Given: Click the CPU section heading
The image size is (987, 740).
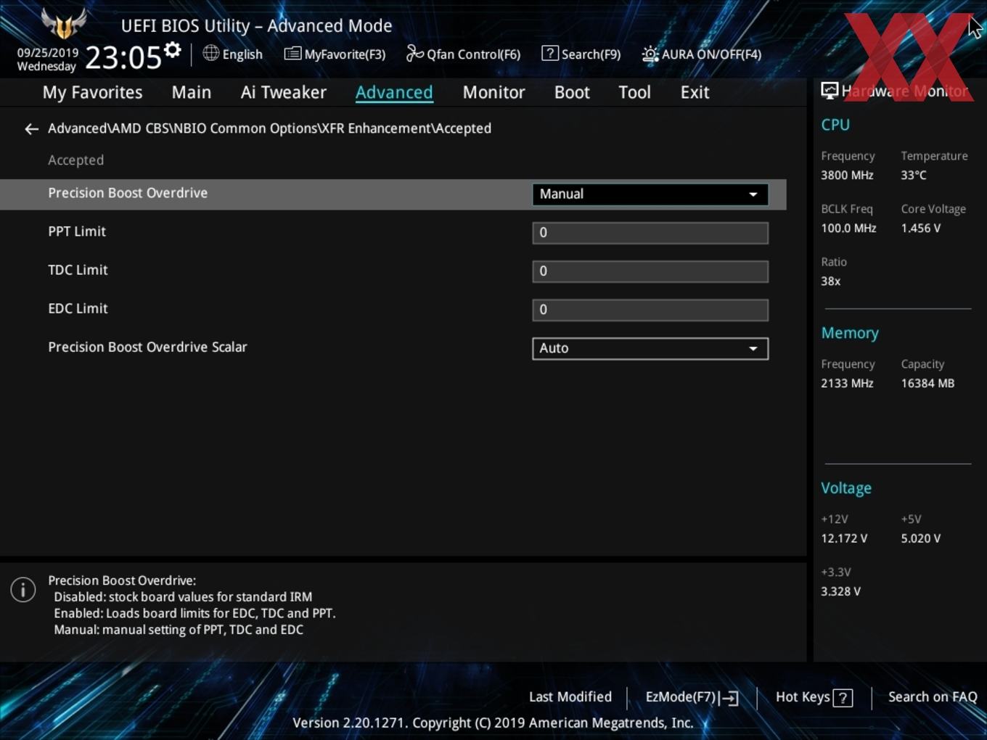Looking at the screenshot, I should pos(835,125).
